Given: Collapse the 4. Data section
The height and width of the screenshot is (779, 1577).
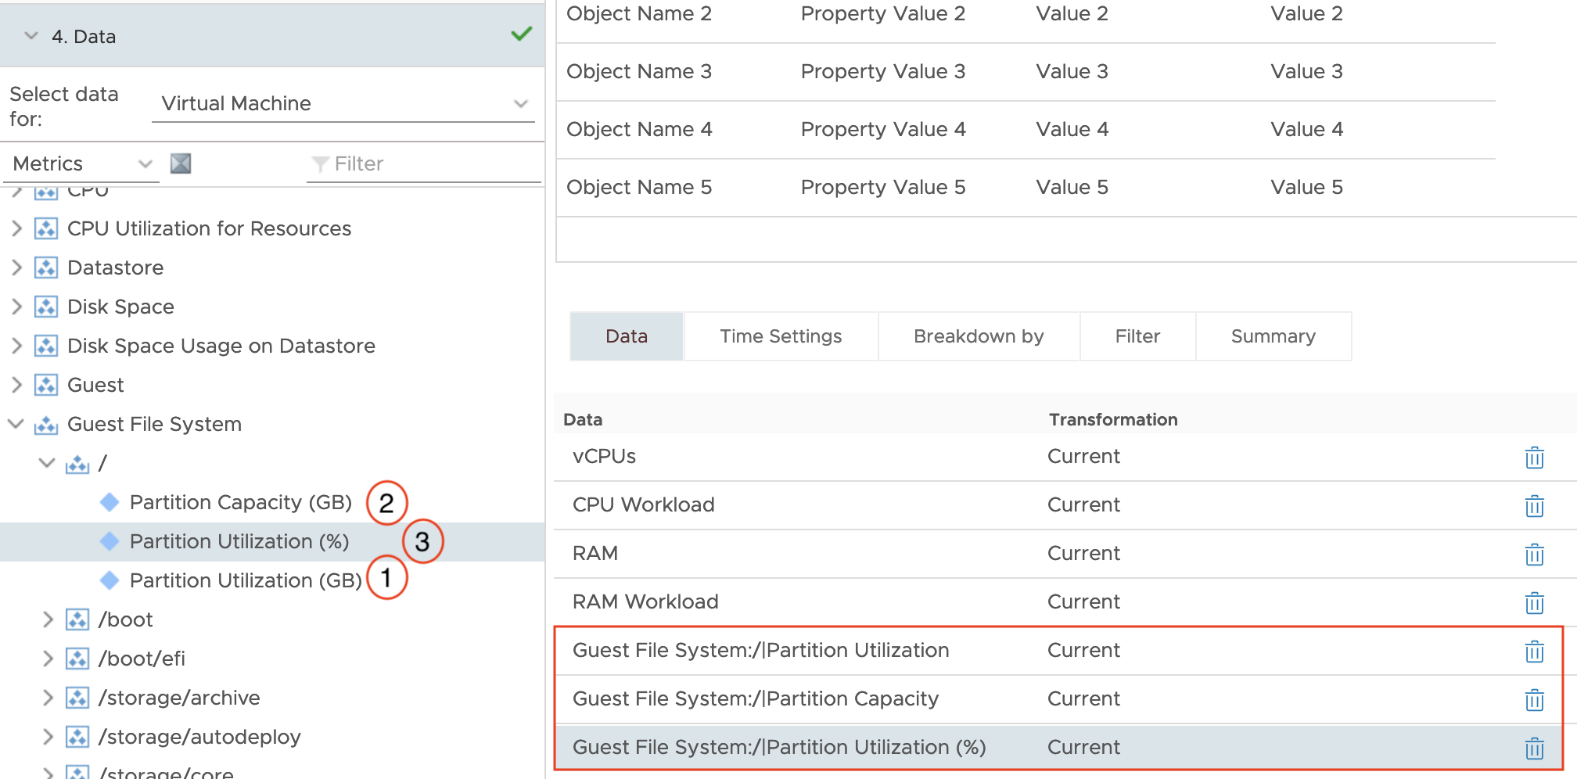Looking at the screenshot, I should [x=31, y=36].
